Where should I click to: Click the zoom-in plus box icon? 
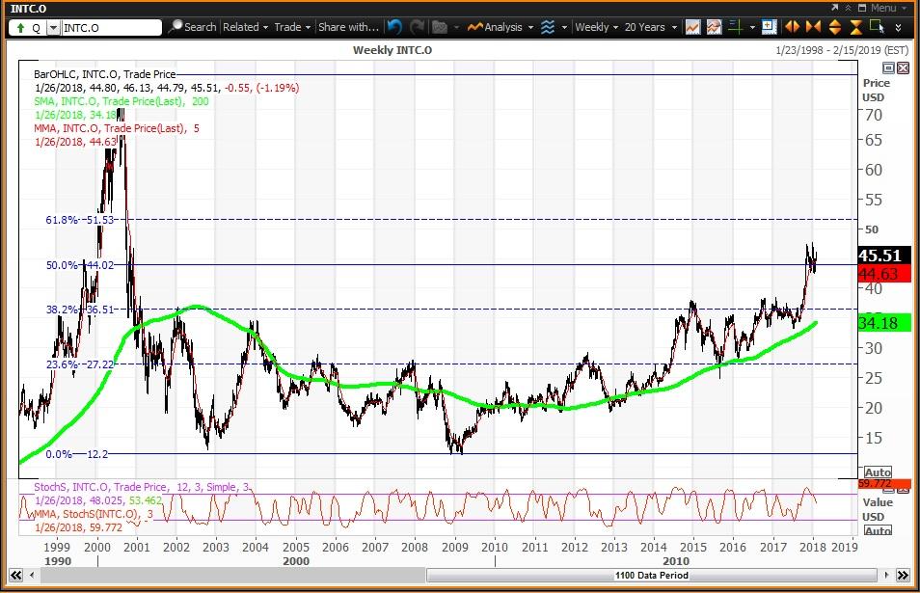tap(769, 27)
